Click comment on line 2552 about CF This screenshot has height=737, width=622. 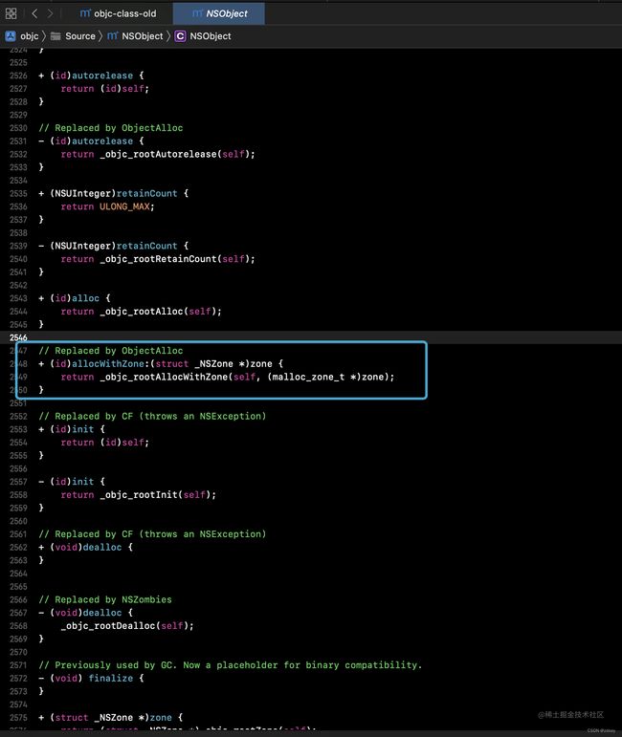tap(152, 417)
